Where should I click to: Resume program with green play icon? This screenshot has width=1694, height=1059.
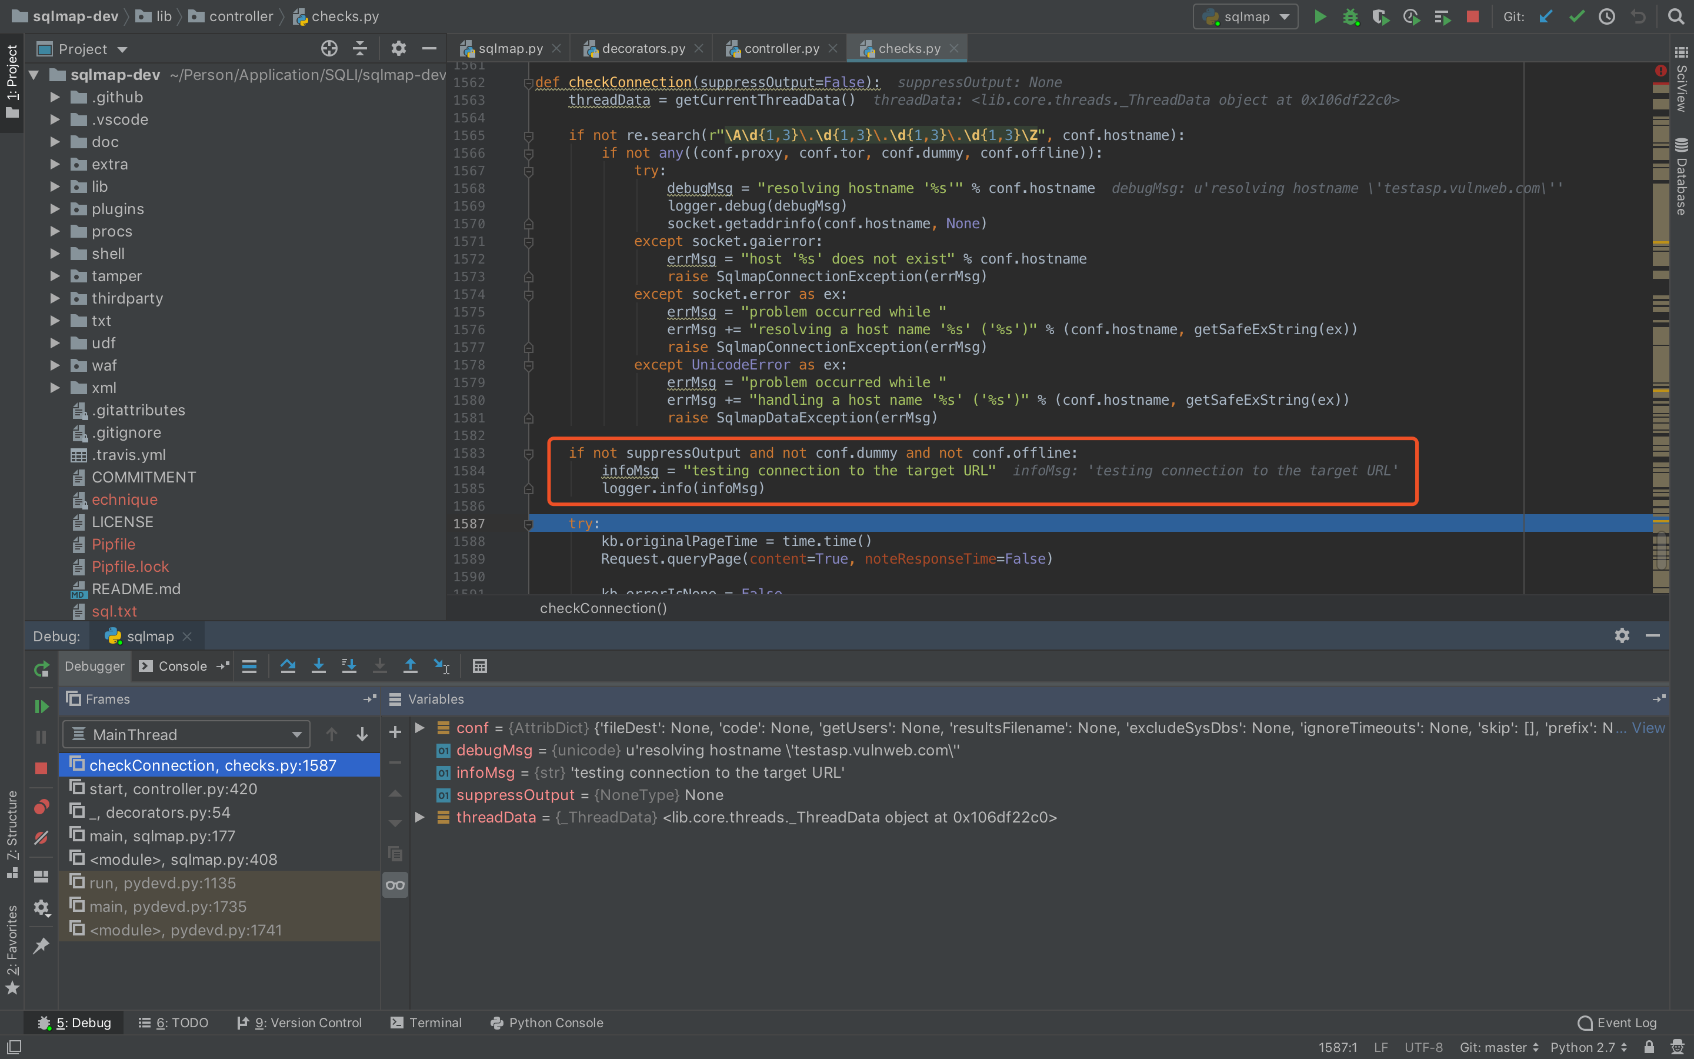point(41,706)
